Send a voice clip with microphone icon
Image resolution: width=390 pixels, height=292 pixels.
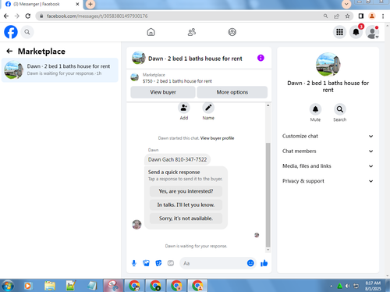(x=134, y=263)
